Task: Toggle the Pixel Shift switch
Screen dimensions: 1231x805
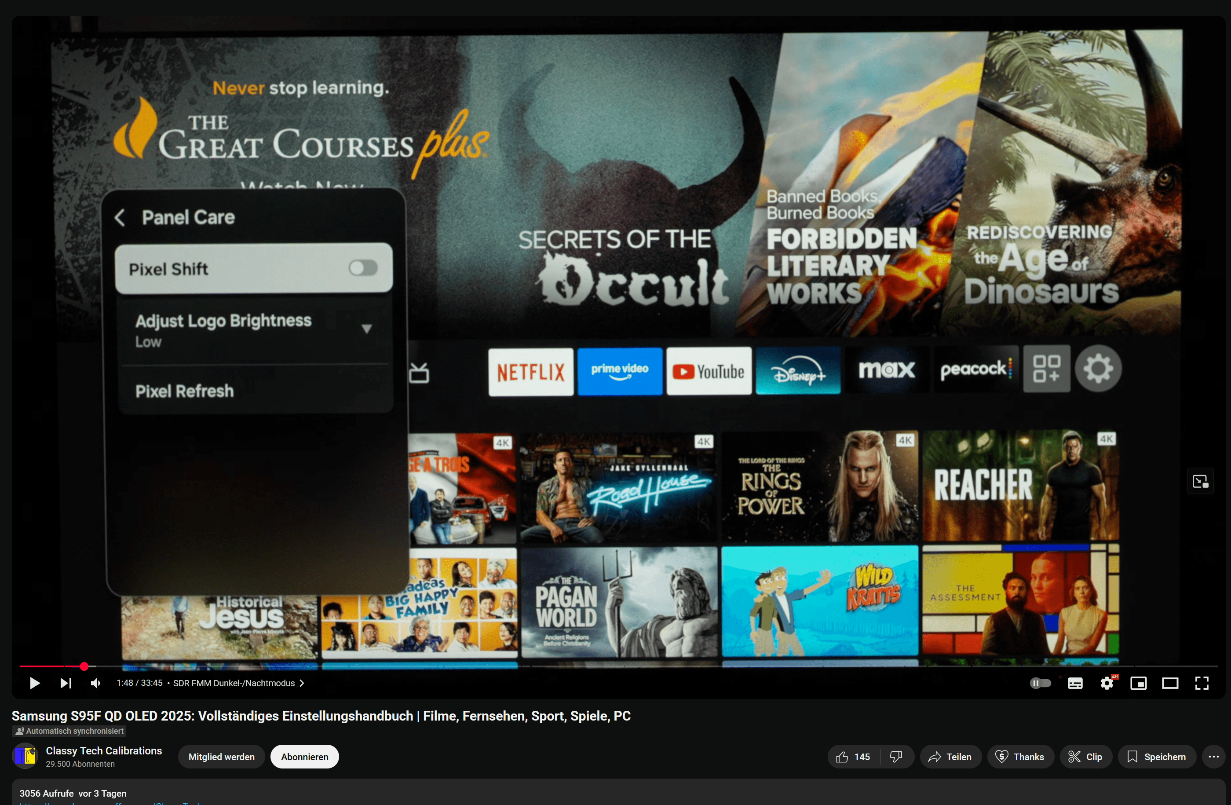Action: point(363,268)
